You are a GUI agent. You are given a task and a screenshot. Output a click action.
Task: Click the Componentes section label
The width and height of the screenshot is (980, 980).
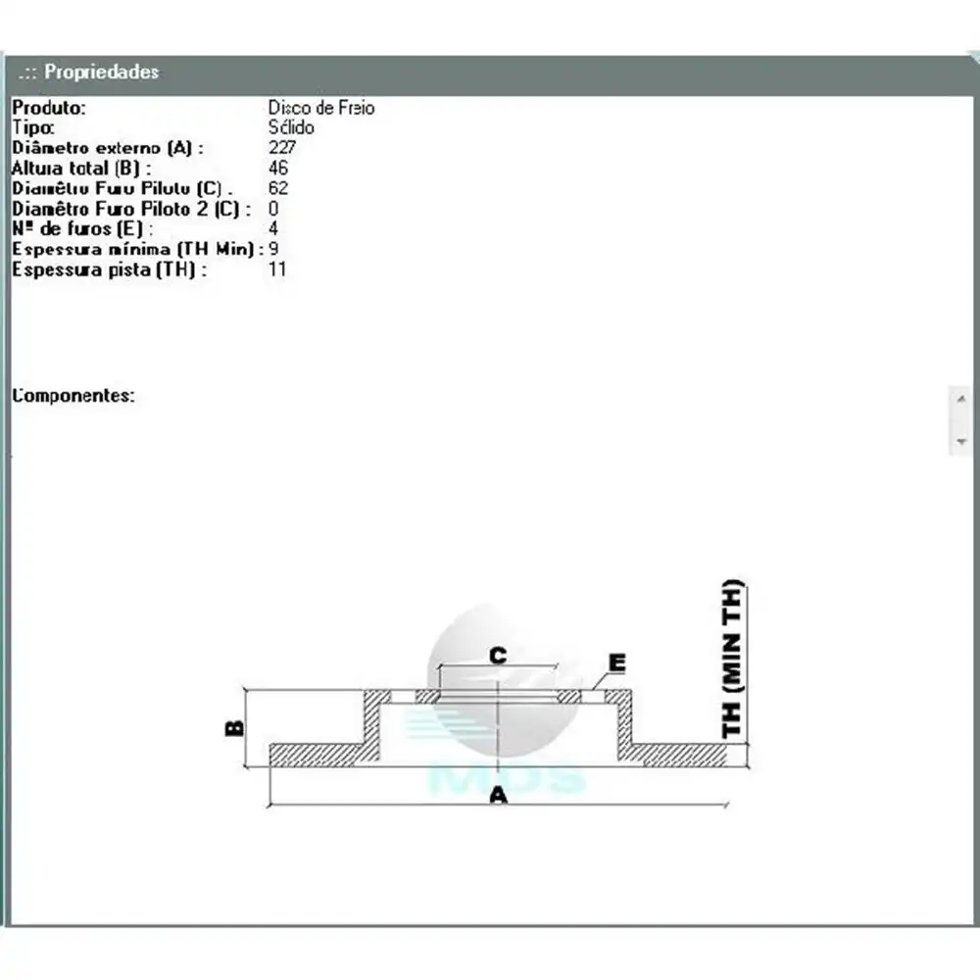click(x=73, y=396)
